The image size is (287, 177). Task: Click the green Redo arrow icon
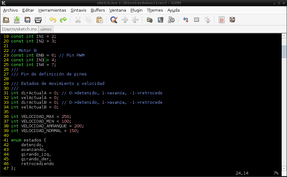[x=63, y=20]
